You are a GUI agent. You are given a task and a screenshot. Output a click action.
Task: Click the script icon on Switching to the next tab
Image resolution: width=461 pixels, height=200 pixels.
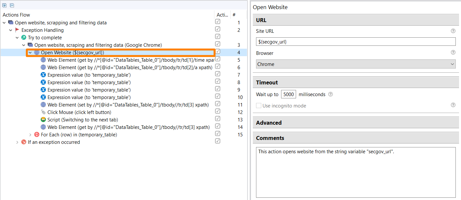43,120
